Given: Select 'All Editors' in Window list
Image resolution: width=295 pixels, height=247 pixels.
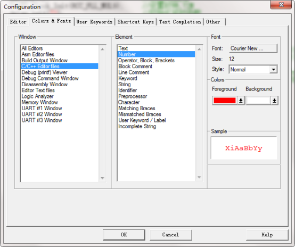Looking at the screenshot, I should (59, 48).
